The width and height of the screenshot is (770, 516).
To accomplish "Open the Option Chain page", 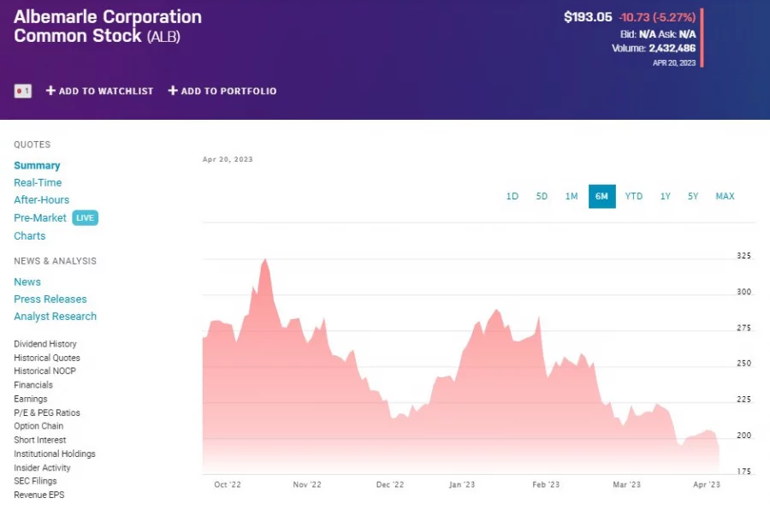I will pos(38,425).
